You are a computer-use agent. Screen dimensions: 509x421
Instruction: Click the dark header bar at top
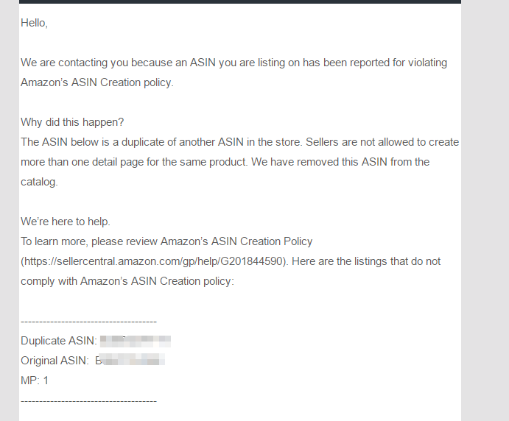click(240, 1)
